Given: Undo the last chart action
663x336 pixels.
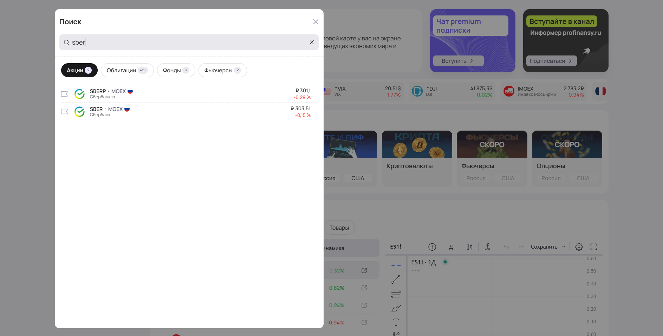Looking at the screenshot, I should (x=506, y=247).
